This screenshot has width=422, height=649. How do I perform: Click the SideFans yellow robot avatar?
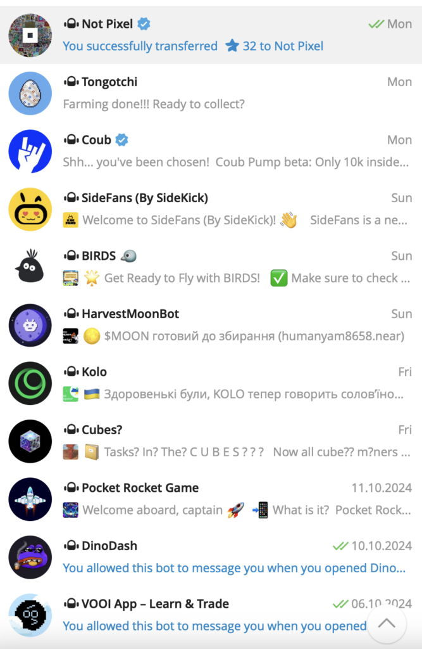30,209
